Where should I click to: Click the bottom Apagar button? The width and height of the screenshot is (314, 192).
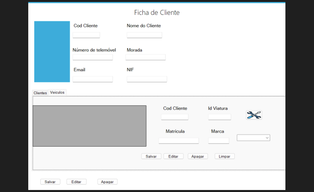(x=107, y=182)
